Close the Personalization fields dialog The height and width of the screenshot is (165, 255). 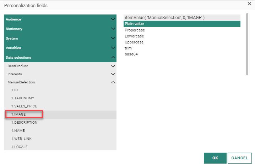click(x=249, y=4)
